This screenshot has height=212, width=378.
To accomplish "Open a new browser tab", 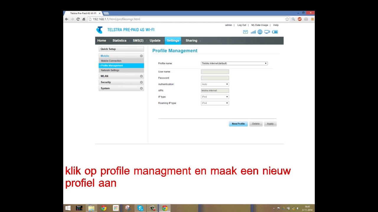I will pos(106,13).
